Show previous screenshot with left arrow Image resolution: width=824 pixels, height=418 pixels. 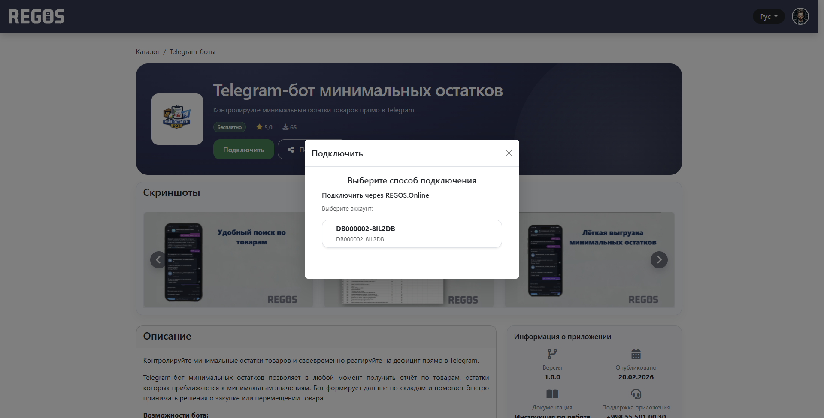click(158, 260)
